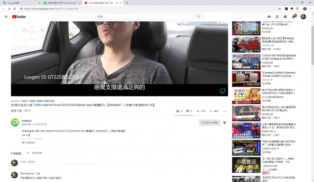Bookmark this page with the star icon
This screenshot has height=182, width=314.
point(280,9)
